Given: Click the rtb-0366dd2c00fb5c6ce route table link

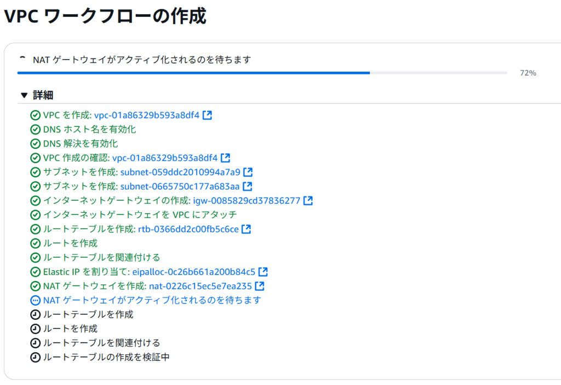Looking at the screenshot, I should 188,229.
